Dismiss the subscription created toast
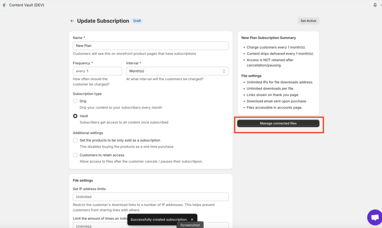This screenshot has width=382, height=228. (x=192, y=219)
